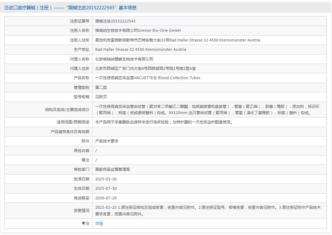Select the 注册人住所 address value
Screen dimensions: 332x235
(178, 40)
